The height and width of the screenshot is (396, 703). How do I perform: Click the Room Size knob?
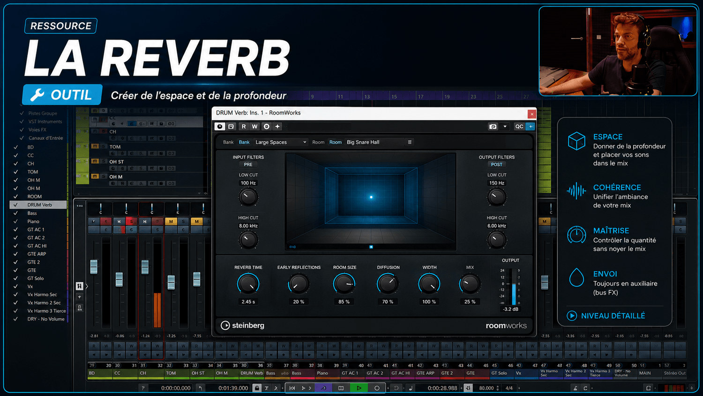pos(344,284)
